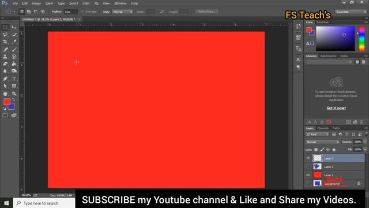Open the Libraries panel dropdown
Screen dimensions: 369x208
coord(329,62)
